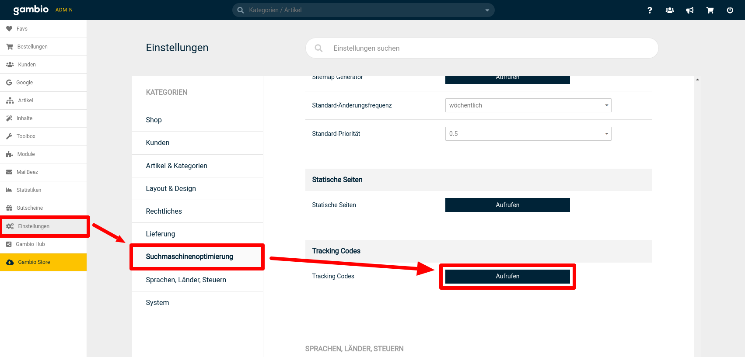Select the Suchmaschinenoptimierung category
The image size is (745, 357).
(189, 256)
